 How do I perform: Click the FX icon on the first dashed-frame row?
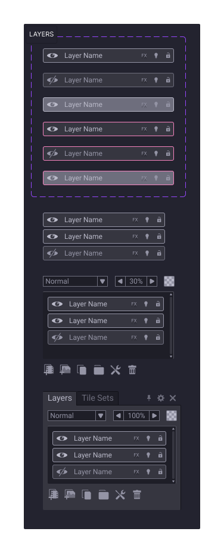(x=144, y=56)
